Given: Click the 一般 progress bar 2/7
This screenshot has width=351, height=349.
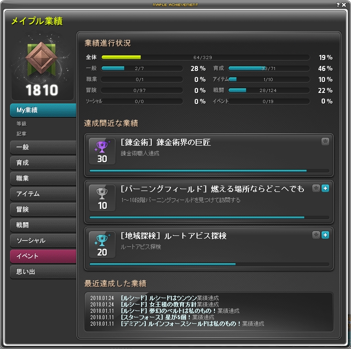Looking at the screenshot, I should point(142,68).
